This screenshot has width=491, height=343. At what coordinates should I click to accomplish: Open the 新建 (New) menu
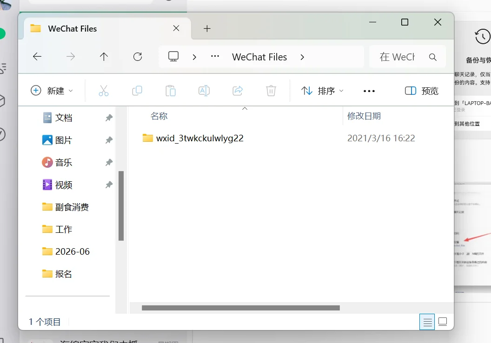coord(52,91)
